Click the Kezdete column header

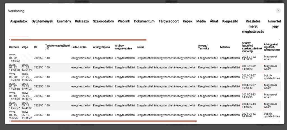(14, 47)
